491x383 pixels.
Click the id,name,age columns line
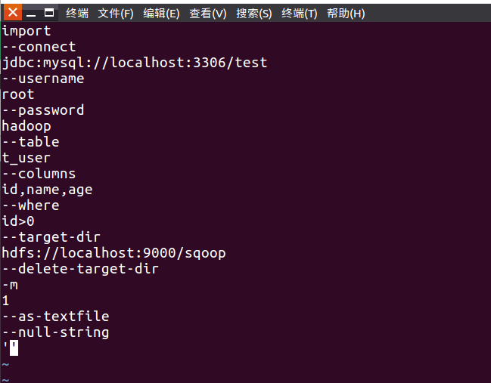point(47,190)
